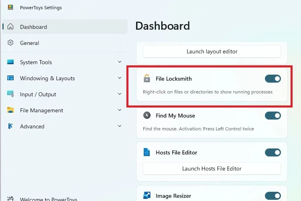Open the Dashboard page in sidebar
Image resolution: width=301 pixels, height=201 pixels.
65,27
